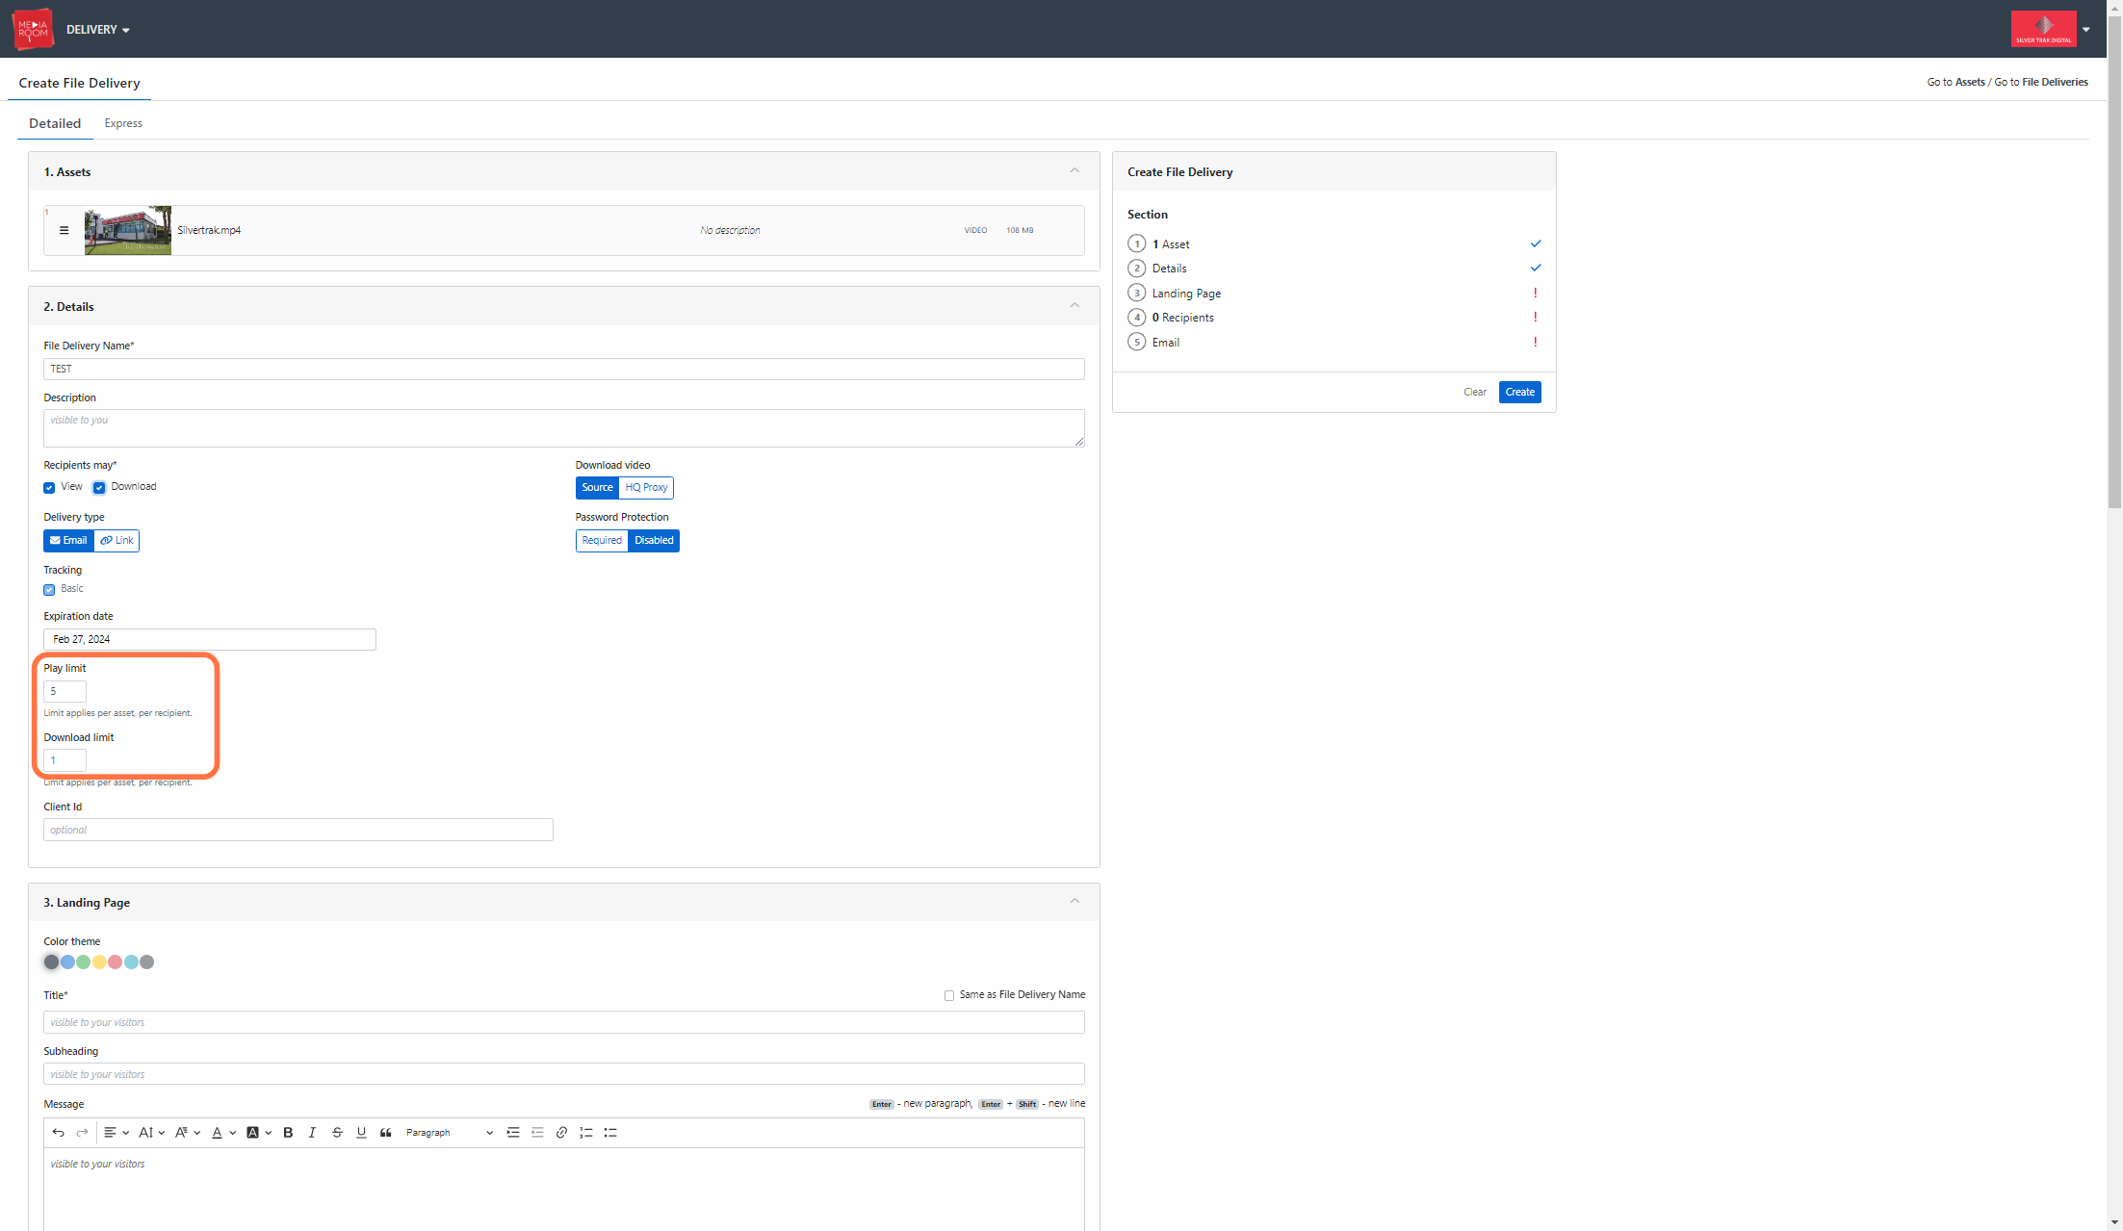Go to File Deliveries link
The width and height of the screenshot is (2123, 1231).
pos(2055,83)
